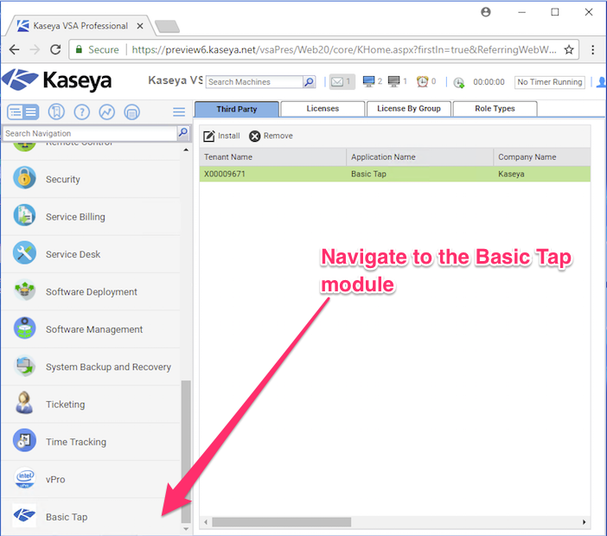The width and height of the screenshot is (607, 536).
Task: Switch to the Third Party tab
Action: (x=237, y=109)
